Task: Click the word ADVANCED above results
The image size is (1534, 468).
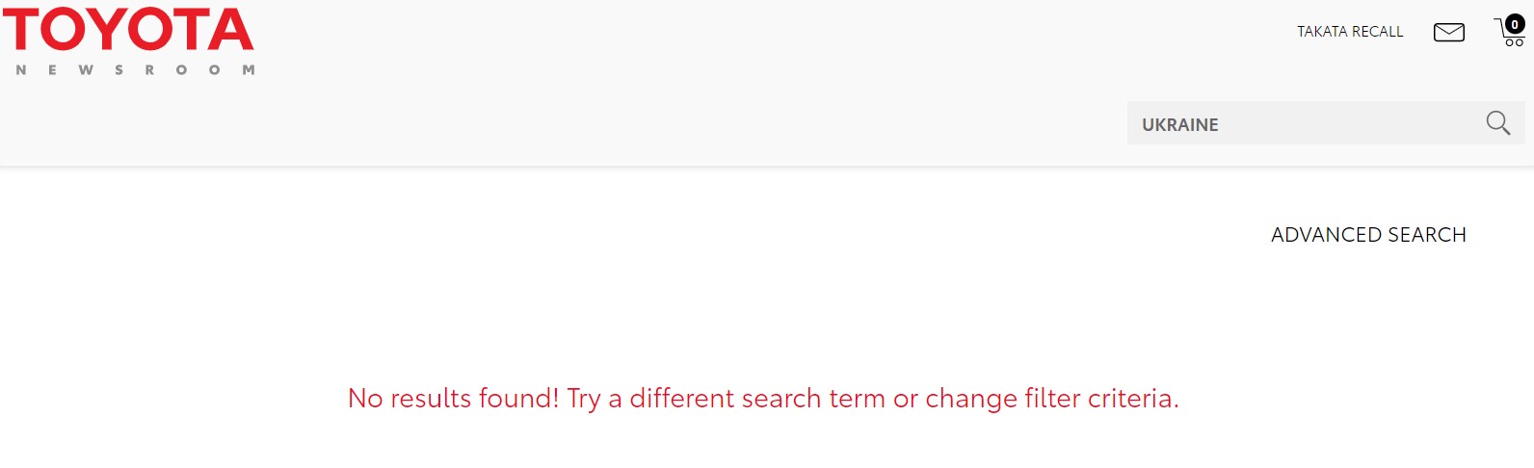Action: pos(1327,235)
